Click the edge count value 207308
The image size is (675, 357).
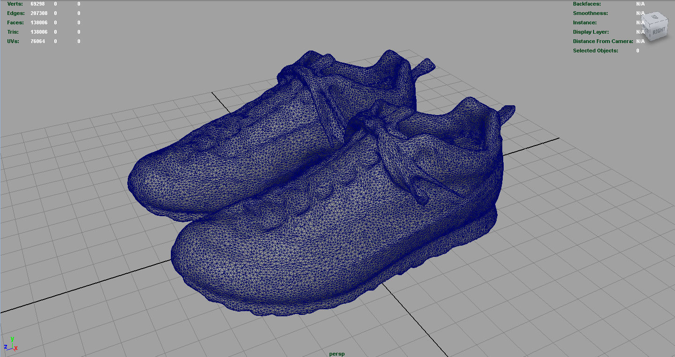pyautogui.click(x=39, y=13)
